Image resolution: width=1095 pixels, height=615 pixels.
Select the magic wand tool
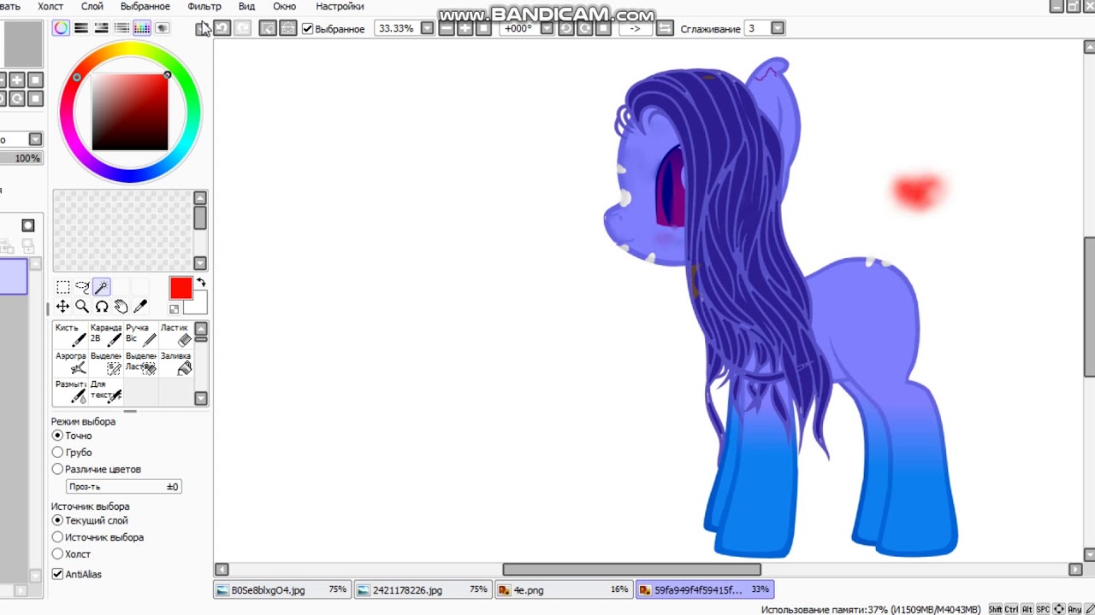point(102,287)
